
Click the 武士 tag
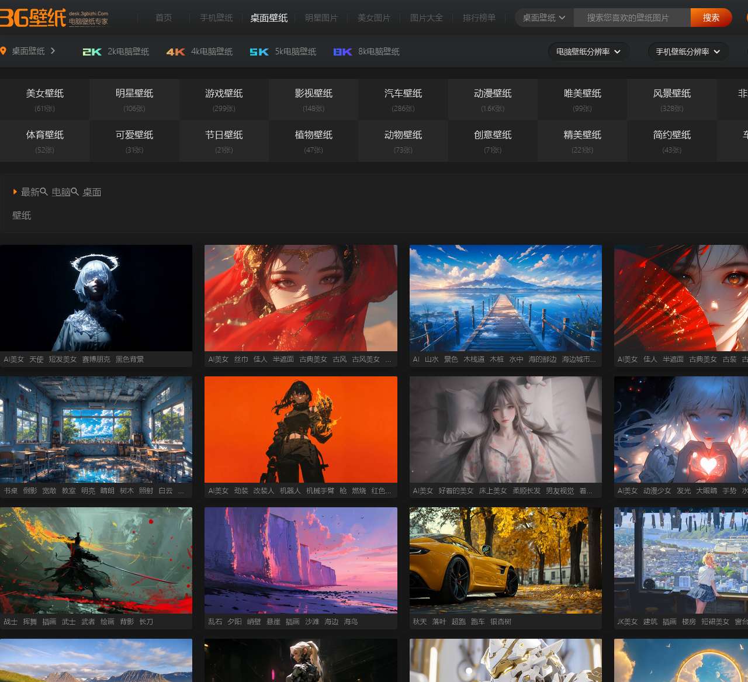pos(69,622)
